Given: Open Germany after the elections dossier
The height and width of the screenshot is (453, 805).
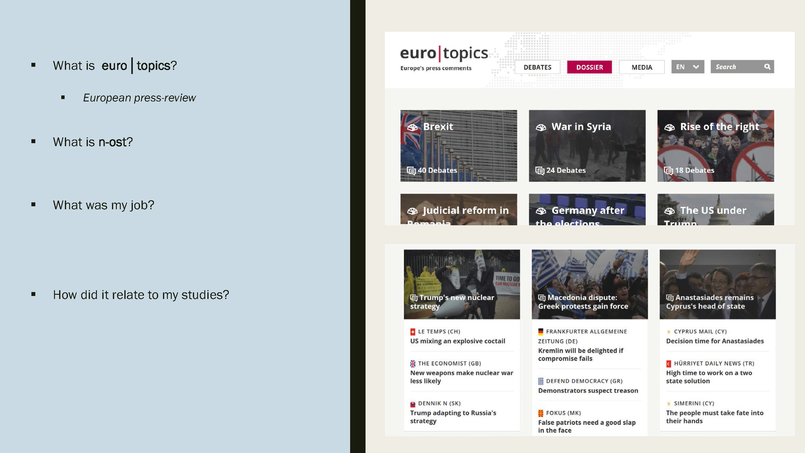Looking at the screenshot, I should (587, 210).
